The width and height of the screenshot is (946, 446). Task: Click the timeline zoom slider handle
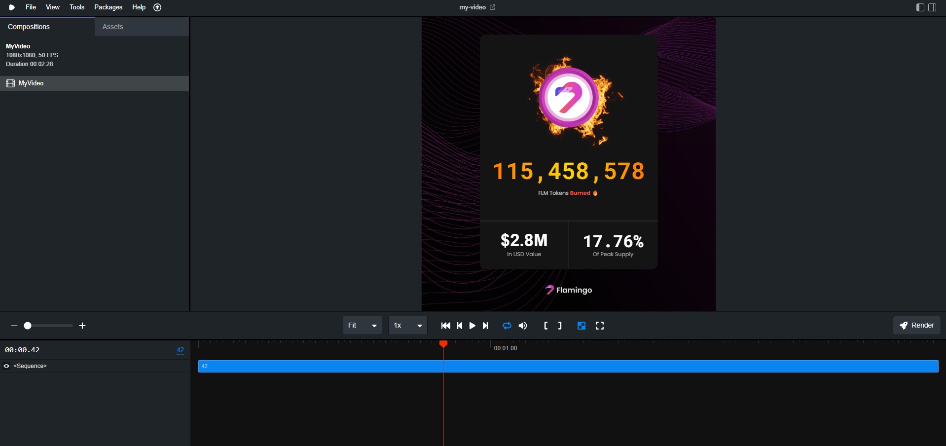(x=28, y=326)
